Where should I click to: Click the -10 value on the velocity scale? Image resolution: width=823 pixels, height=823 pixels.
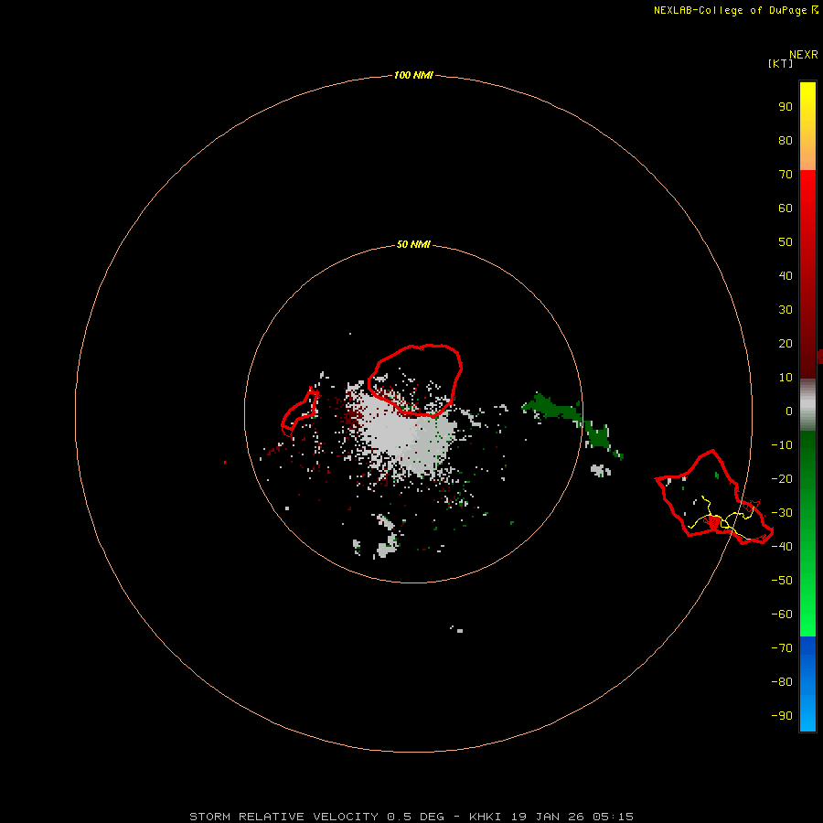coord(782,445)
